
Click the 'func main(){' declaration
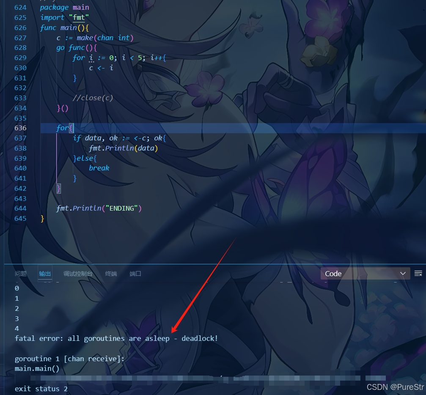pos(64,28)
